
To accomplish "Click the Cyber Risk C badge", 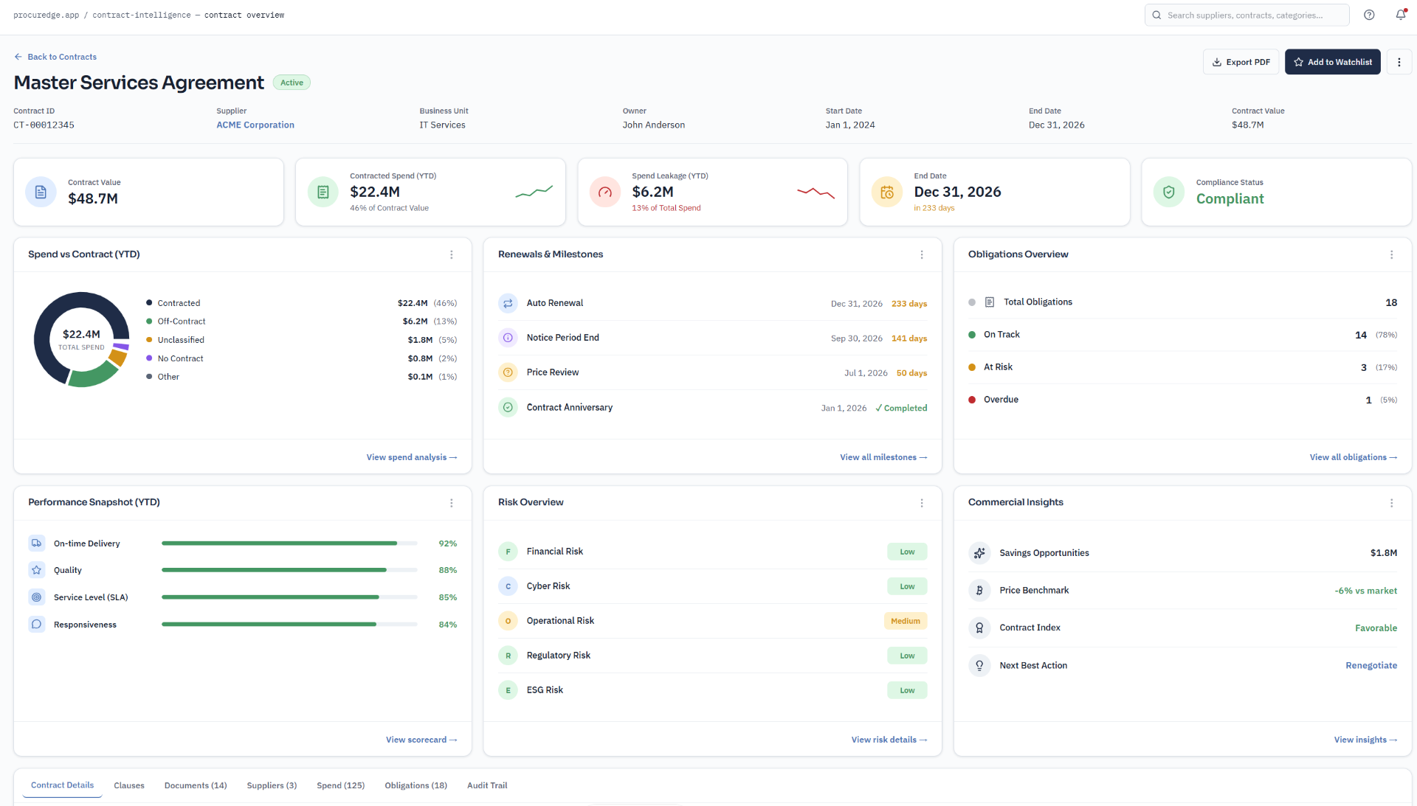I will [x=508, y=586].
